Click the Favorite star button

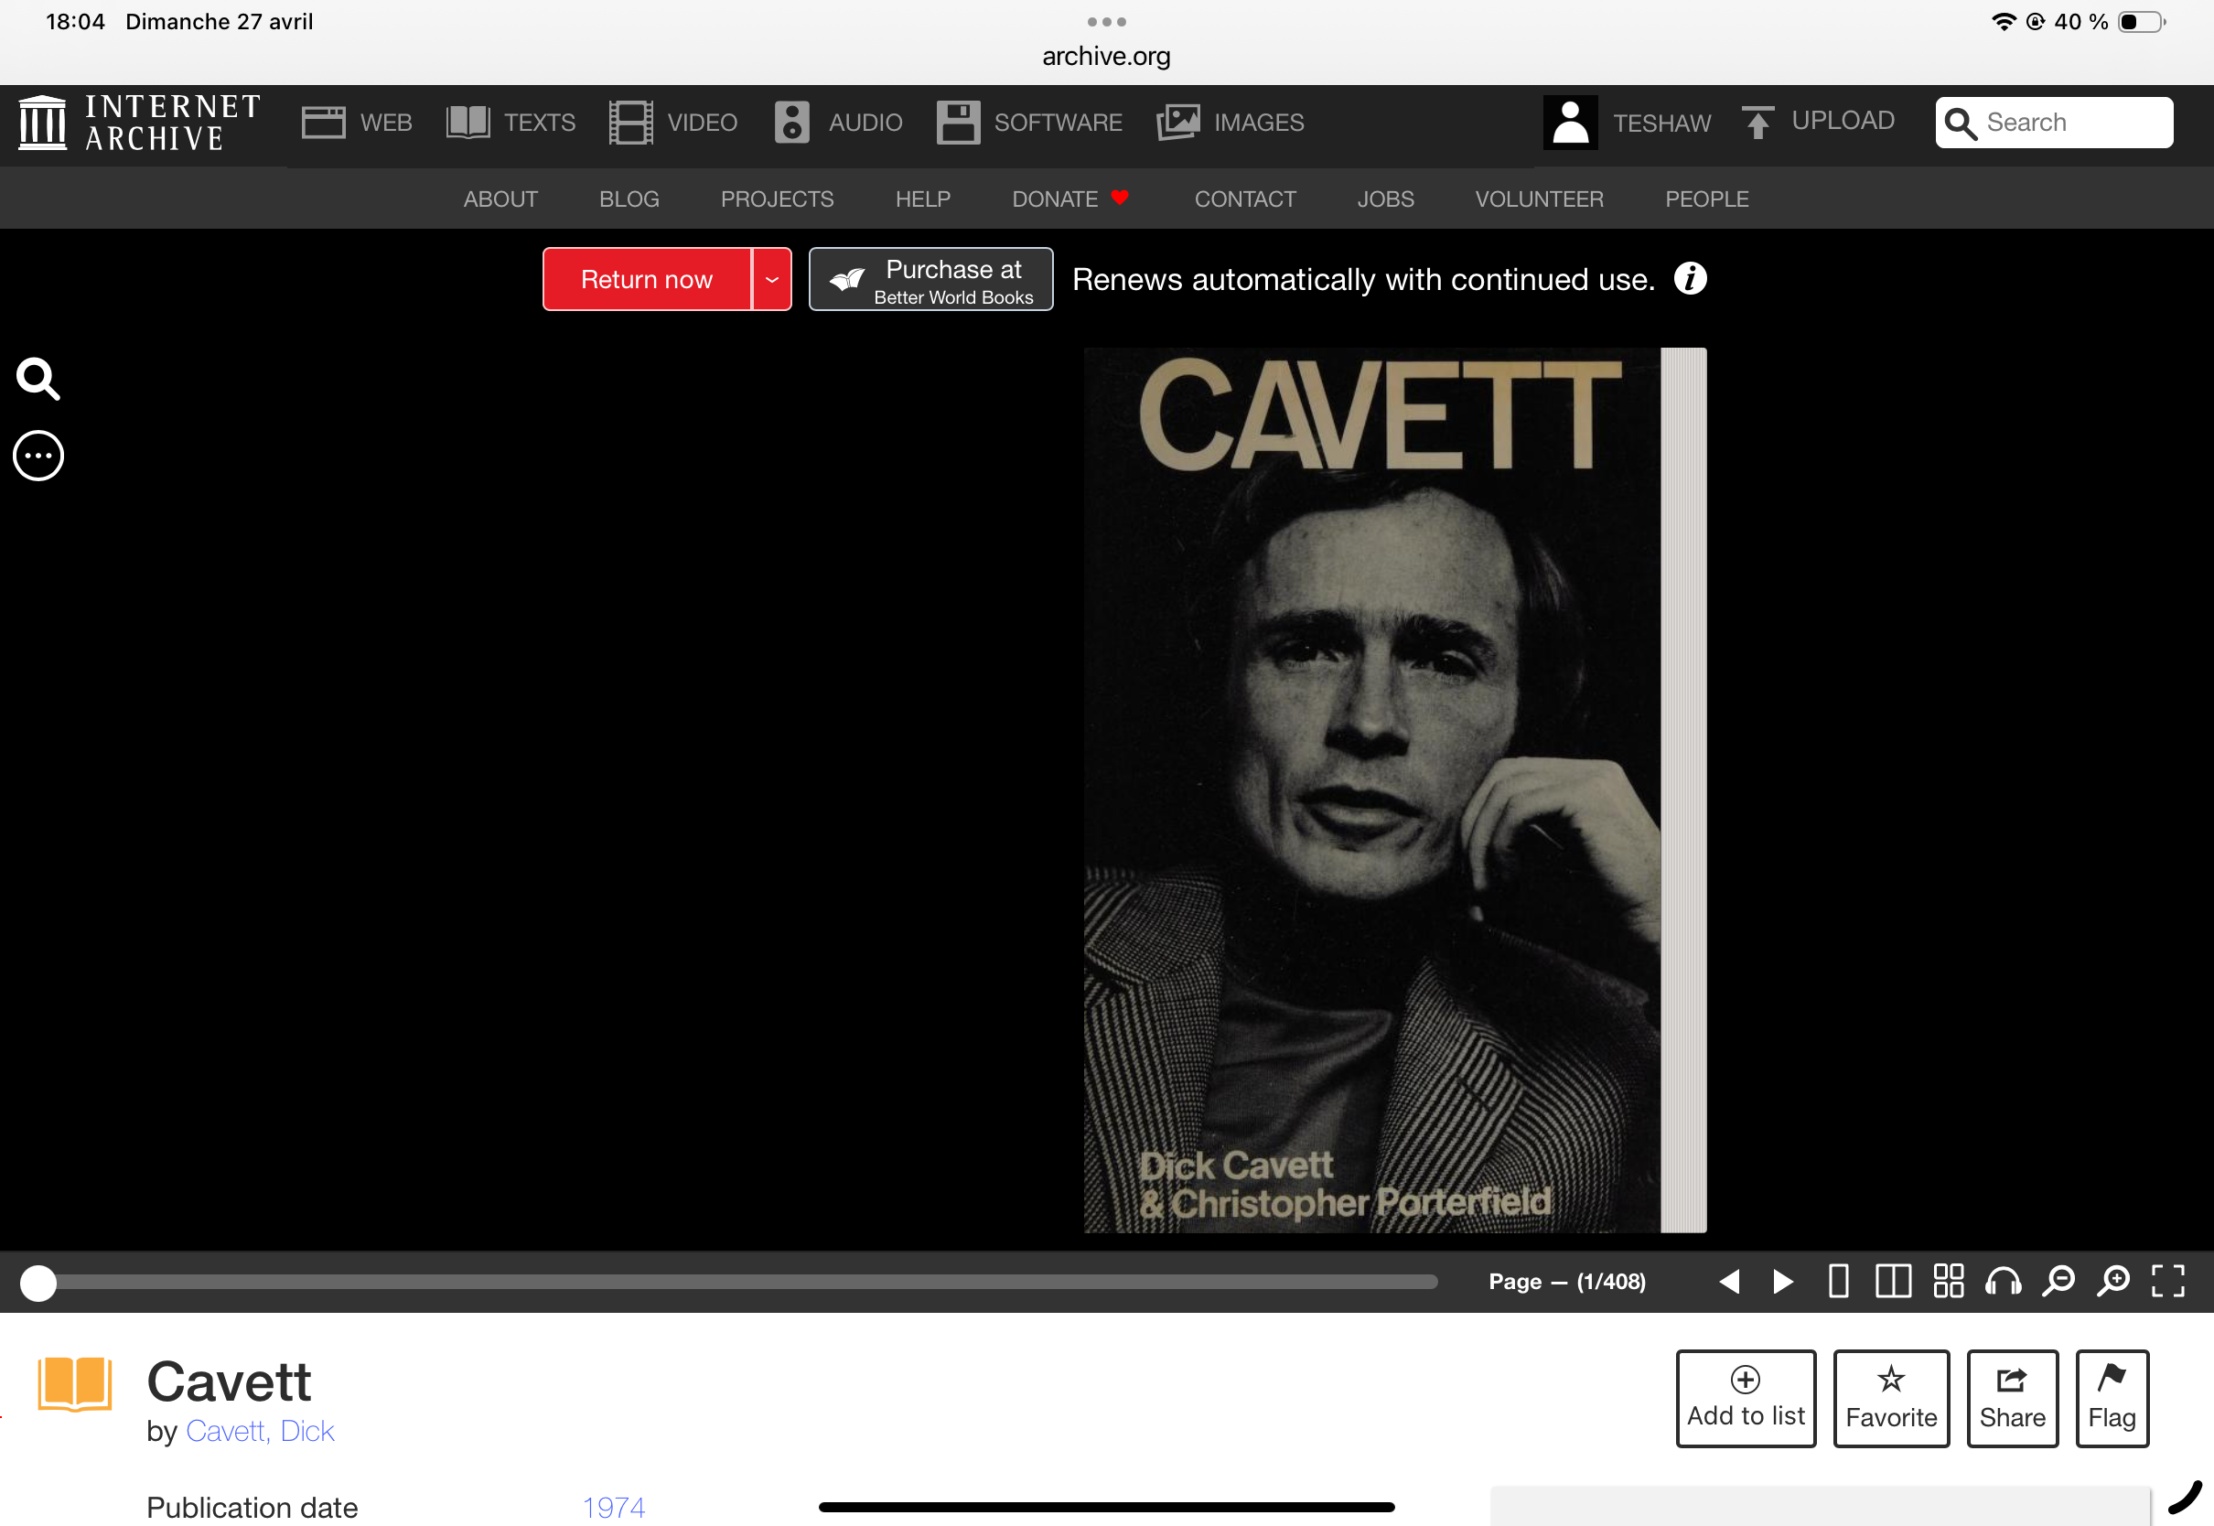(1891, 1399)
